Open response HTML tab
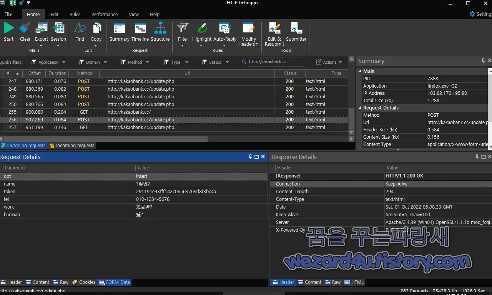 (354, 282)
